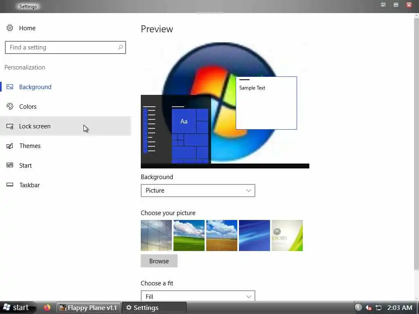Image resolution: width=419 pixels, height=314 pixels.
Task: Click the Personalization heading
Action: 25,67
